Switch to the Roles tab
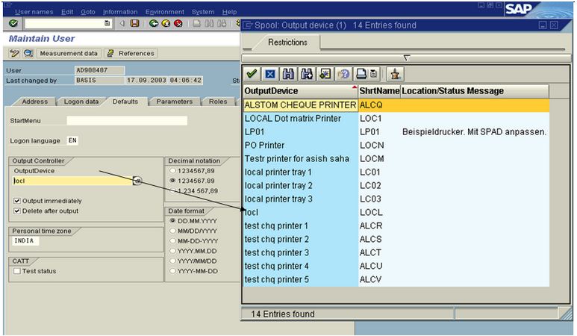 pyautogui.click(x=218, y=102)
